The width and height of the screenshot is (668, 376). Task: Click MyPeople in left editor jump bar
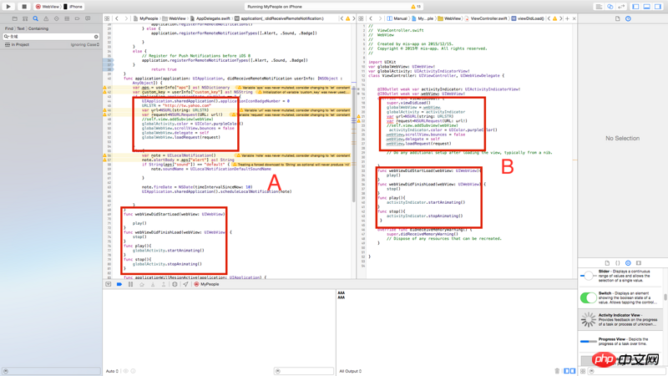(145, 18)
